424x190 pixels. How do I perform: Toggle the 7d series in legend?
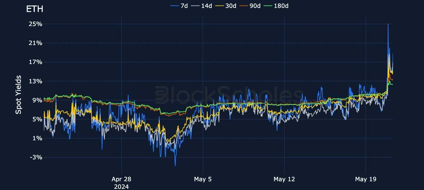(179, 6)
